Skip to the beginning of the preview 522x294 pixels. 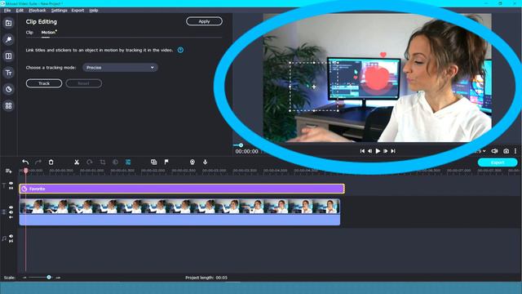(x=362, y=151)
